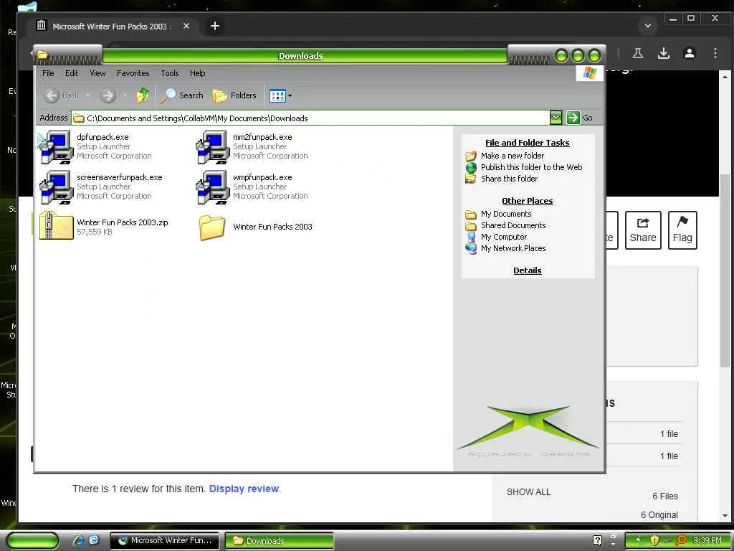Screen dimensions: 734x551
Task: Click the address bar path field
Action: pos(310,118)
